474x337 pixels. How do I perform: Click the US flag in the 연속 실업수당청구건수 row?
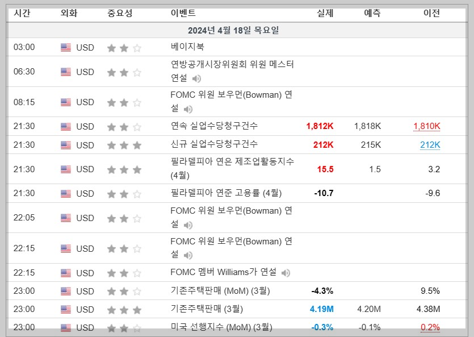coord(66,127)
